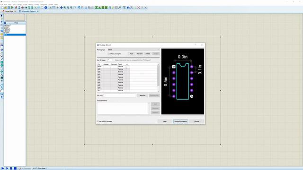This screenshot has height=170, width=303.
Task: Click the red X delete icon in toolbar
Action: pyautogui.click(x=139, y=8)
